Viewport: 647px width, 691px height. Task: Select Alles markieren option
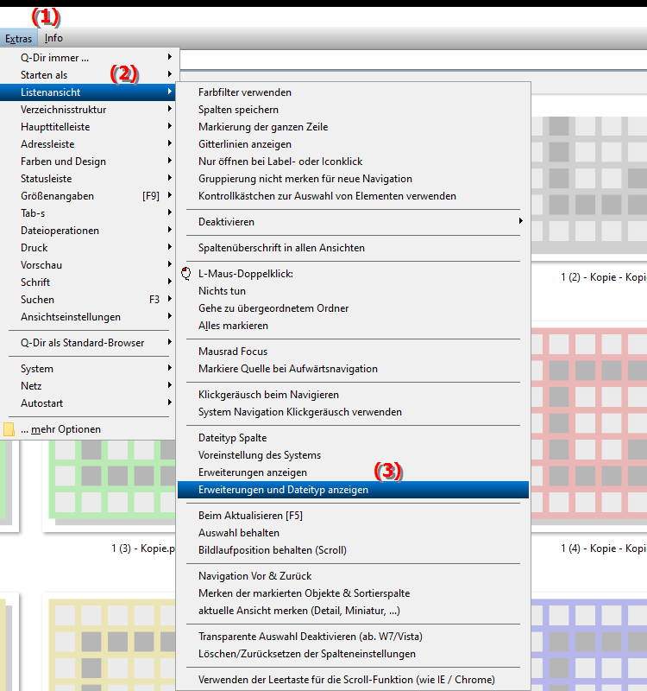[x=353, y=326]
